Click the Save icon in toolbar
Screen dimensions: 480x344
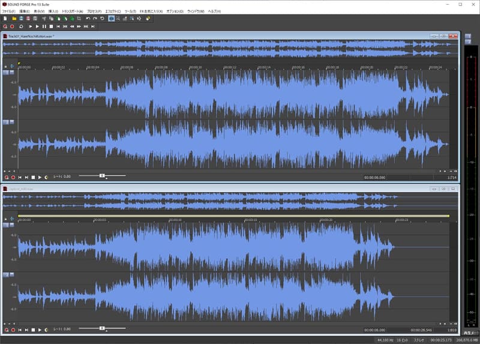(21, 19)
